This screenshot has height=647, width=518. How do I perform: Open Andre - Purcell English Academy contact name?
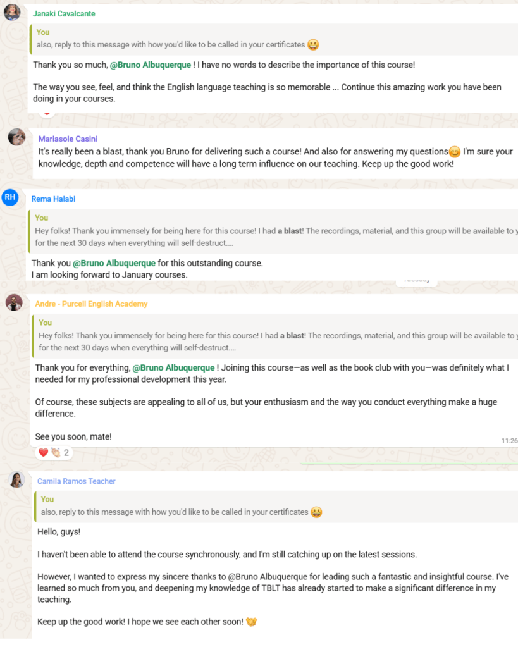(91, 304)
